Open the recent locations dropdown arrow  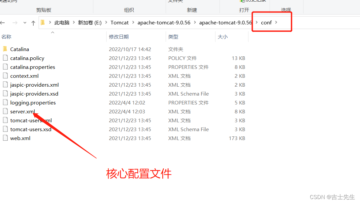[x=25, y=23]
